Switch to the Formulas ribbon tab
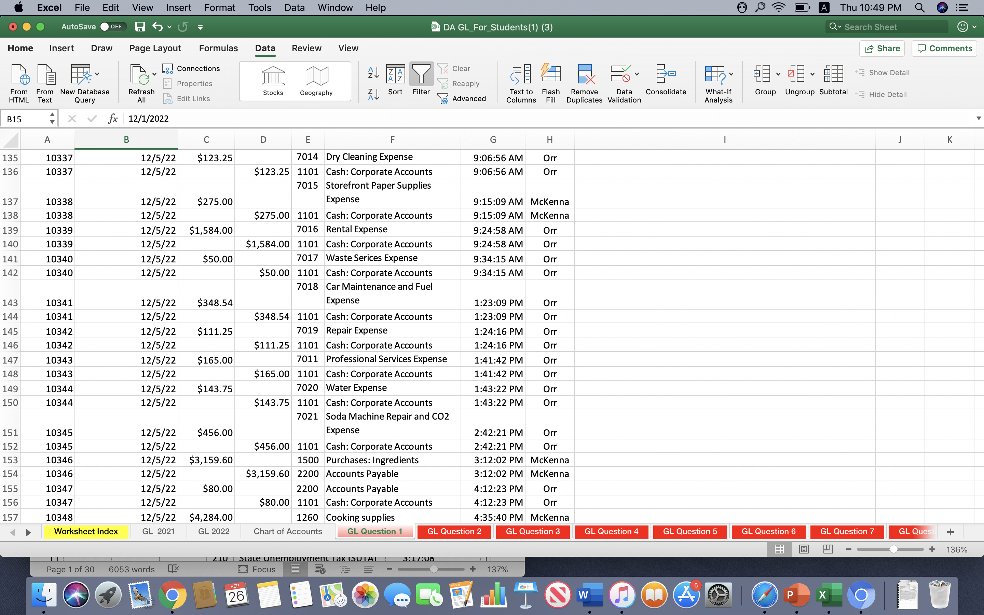Screen dimensions: 984x615 [218, 48]
